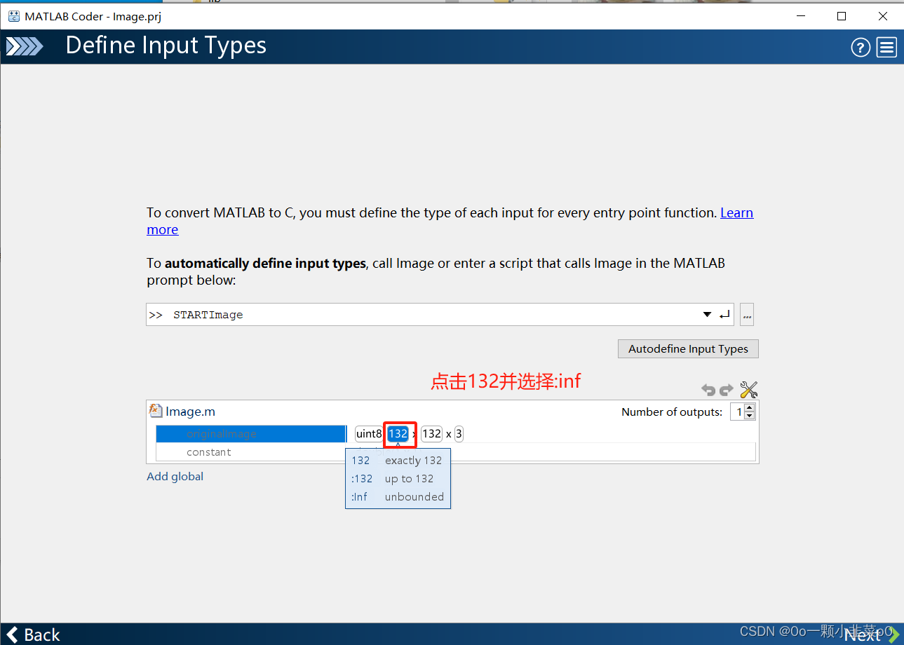Click the Add global link

[175, 476]
